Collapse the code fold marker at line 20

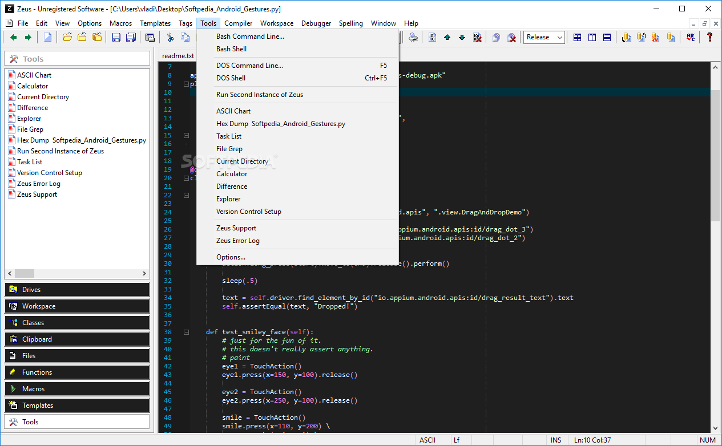pos(186,178)
